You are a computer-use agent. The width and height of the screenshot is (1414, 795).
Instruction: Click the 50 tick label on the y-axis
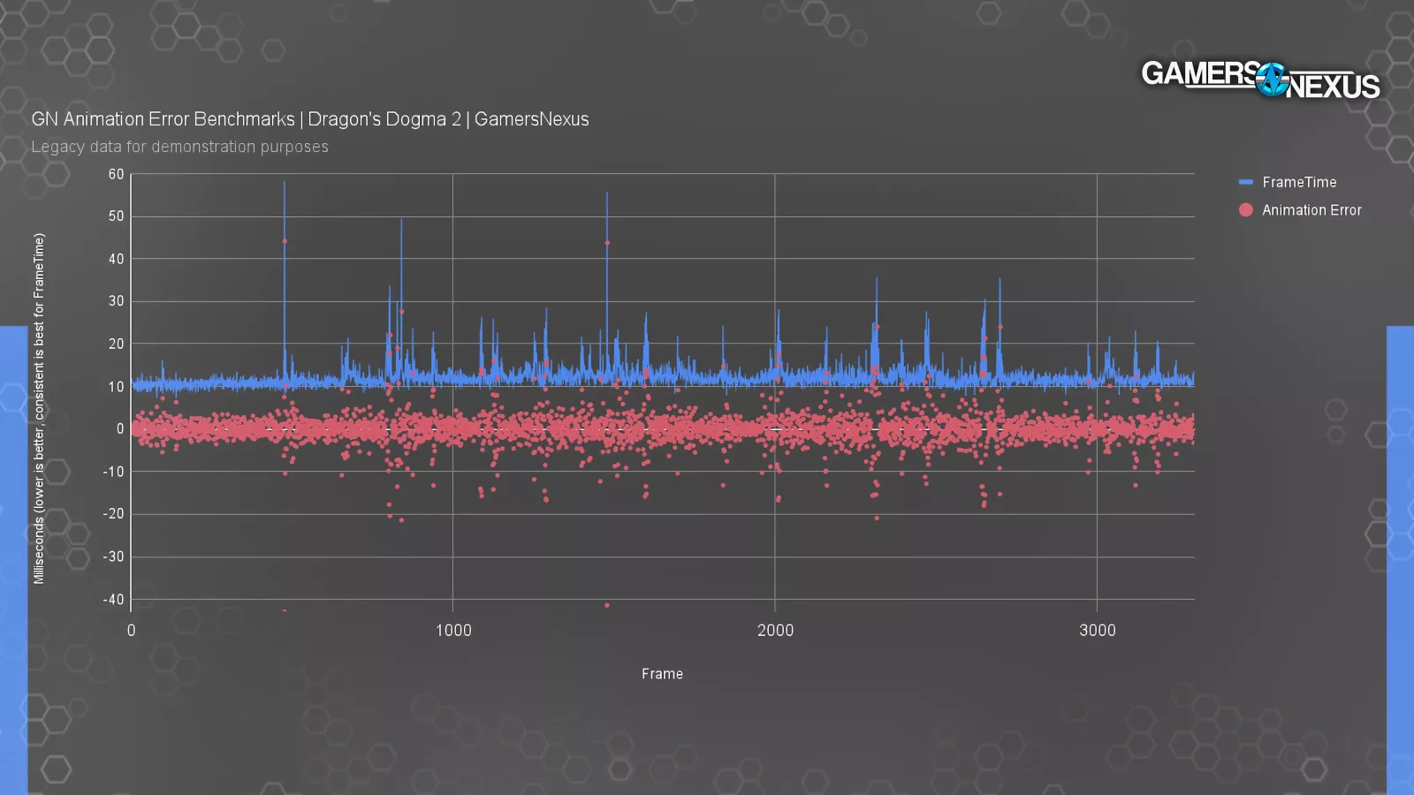(x=117, y=216)
